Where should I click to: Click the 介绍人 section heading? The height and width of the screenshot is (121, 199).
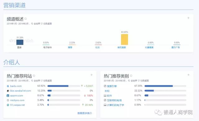[x=12, y=62]
